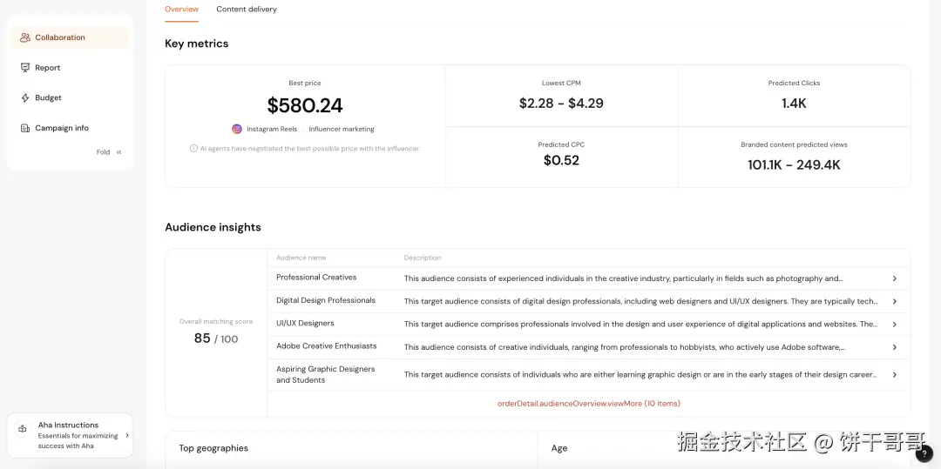Click the Report icon in sidebar
The height and width of the screenshot is (469, 941).
click(25, 68)
